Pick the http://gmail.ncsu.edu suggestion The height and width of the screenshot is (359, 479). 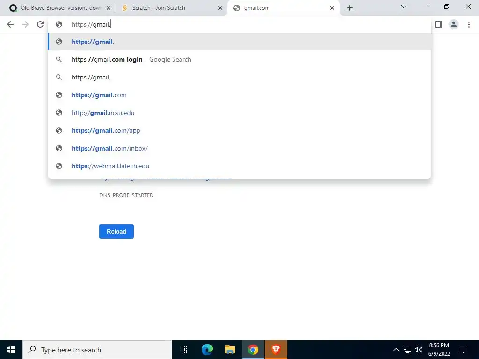click(239, 113)
